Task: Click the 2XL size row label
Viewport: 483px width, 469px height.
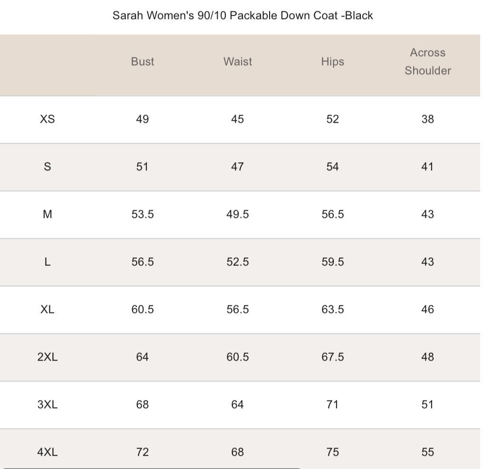Action: click(47, 357)
